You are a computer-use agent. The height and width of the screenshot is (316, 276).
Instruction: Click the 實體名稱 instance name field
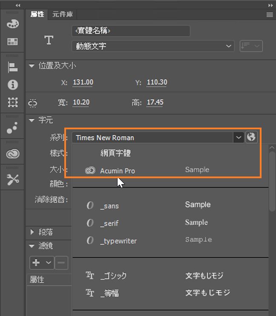131,31
